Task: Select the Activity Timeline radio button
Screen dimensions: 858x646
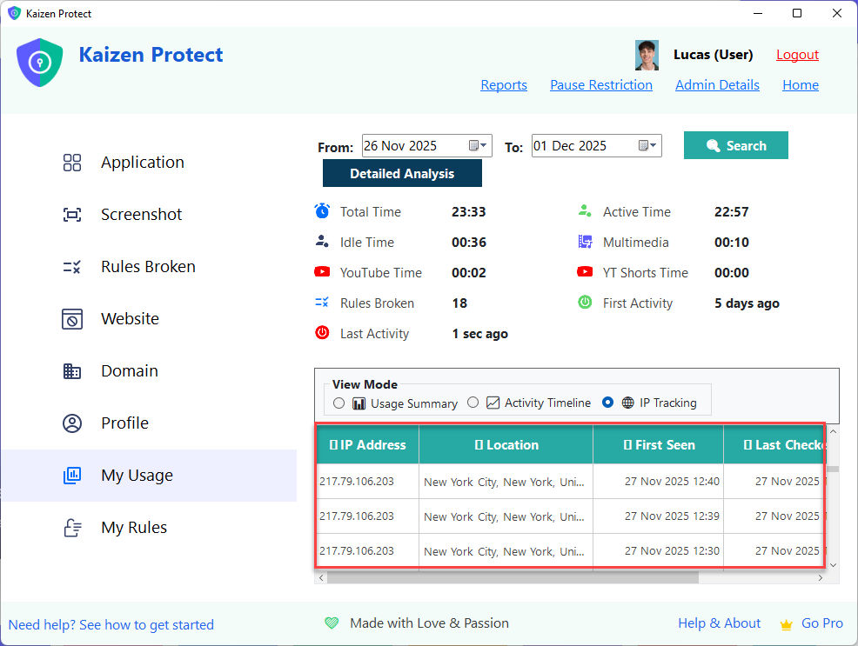Action: (x=473, y=403)
